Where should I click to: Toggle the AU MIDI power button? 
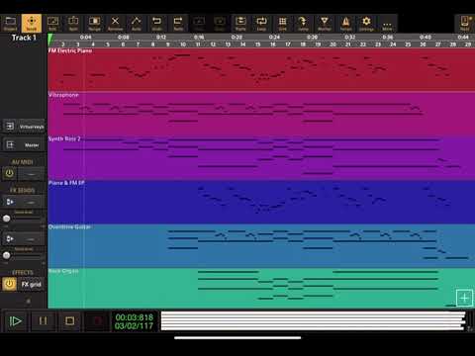tap(9, 173)
